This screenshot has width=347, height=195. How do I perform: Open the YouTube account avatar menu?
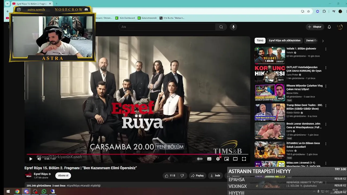point(340,27)
